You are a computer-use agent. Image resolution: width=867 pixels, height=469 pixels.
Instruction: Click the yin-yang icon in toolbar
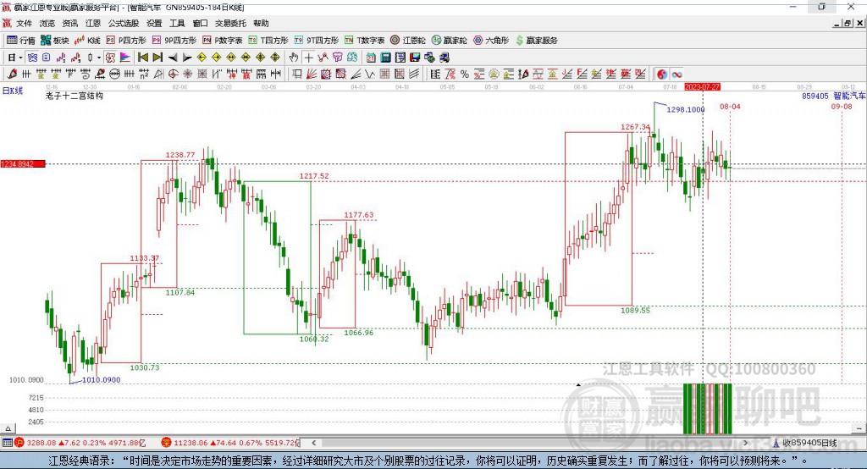tap(662, 74)
